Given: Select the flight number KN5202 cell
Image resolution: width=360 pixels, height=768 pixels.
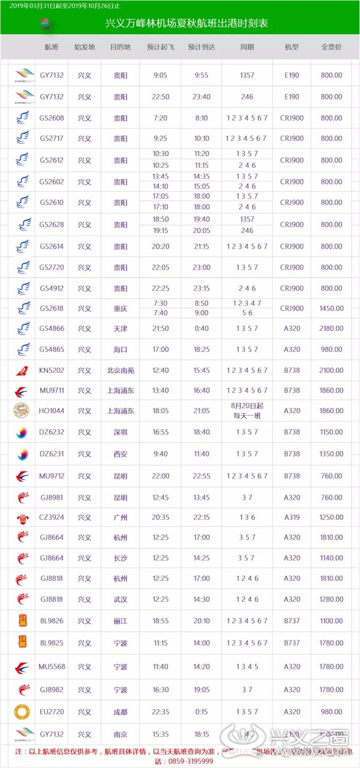Looking at the screenshot, I should click(x=53, y=371).
